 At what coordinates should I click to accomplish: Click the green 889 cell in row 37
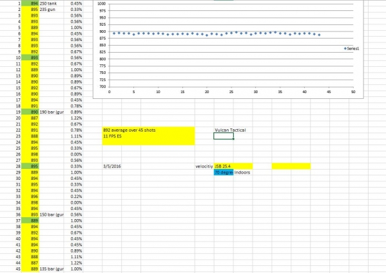click(30, 220)
